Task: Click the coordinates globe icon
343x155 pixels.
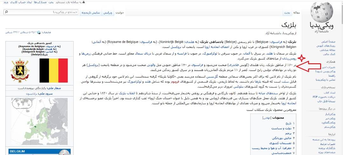Action: pyautogui.click(x=39, y=33)
